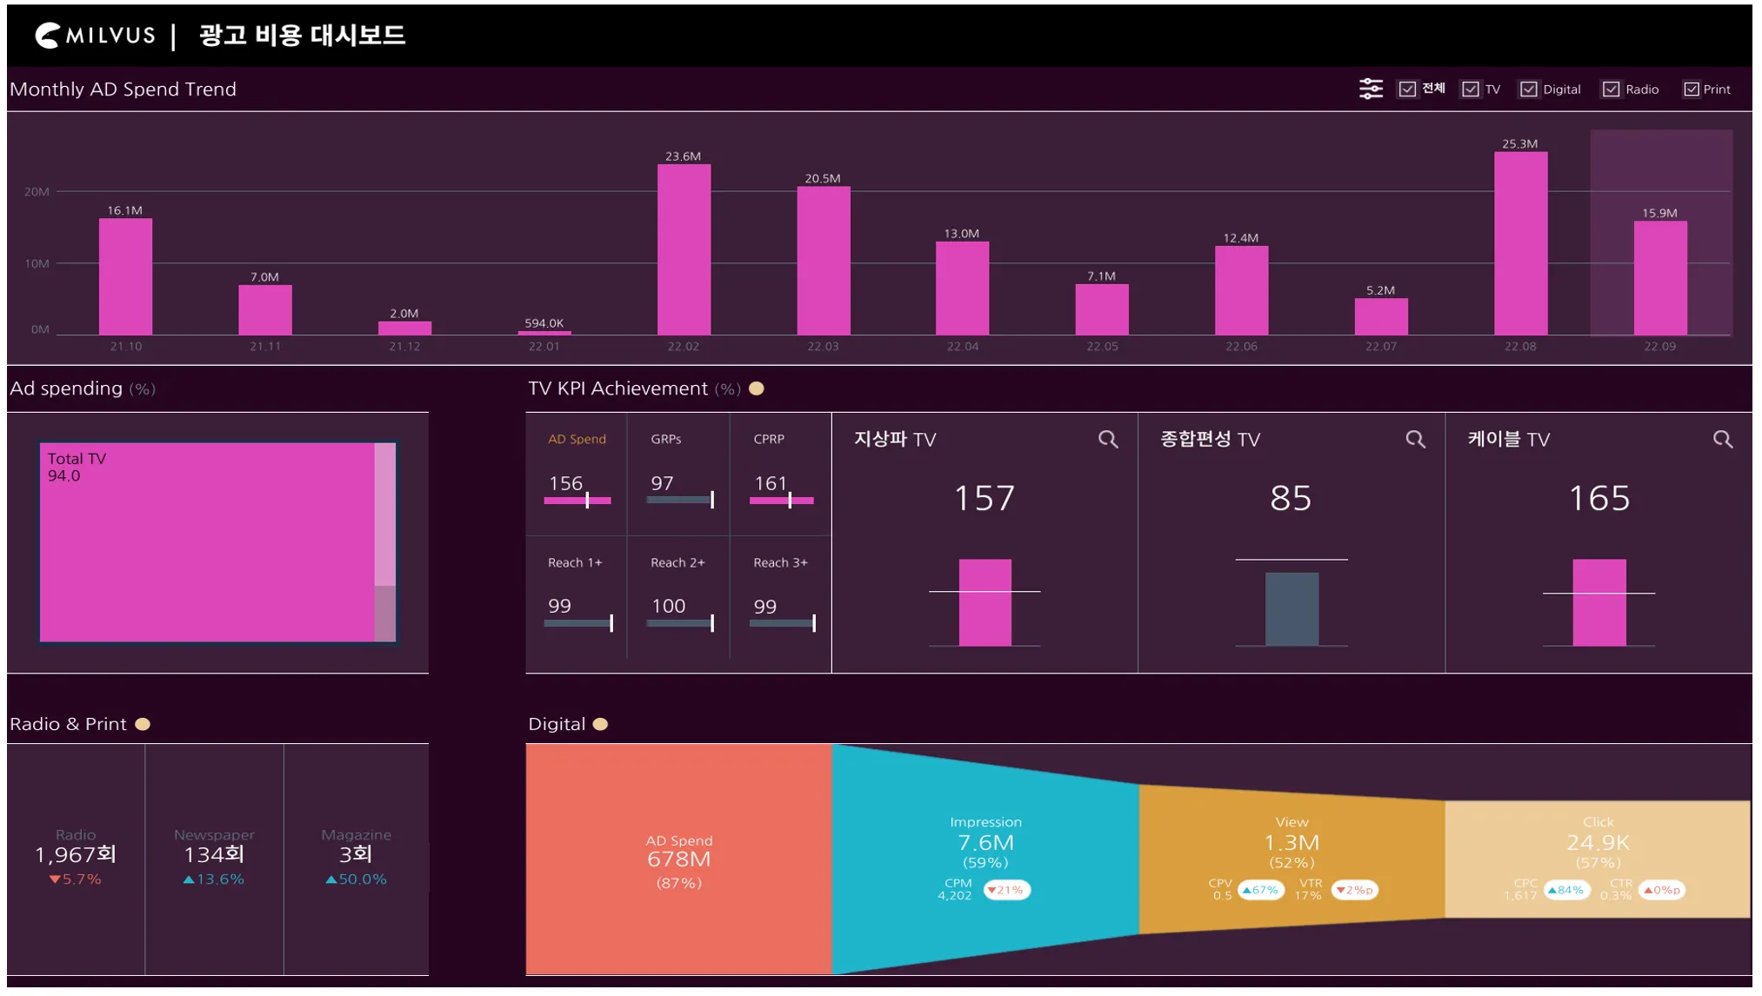Screen dimensions: 1762x996
Task: Click the yellow dot beside Radio & Print
Action: [x=143, y=724]
